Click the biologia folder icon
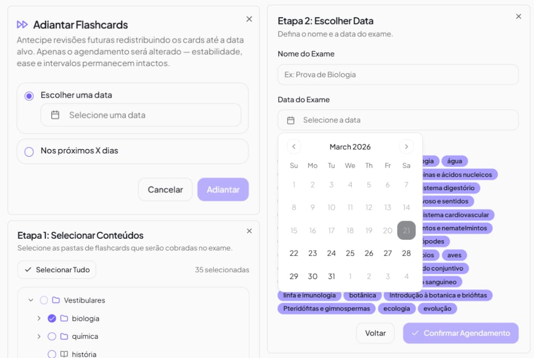Image resolution: width=534 pixels, height=358 pixels. pos(64,319)
